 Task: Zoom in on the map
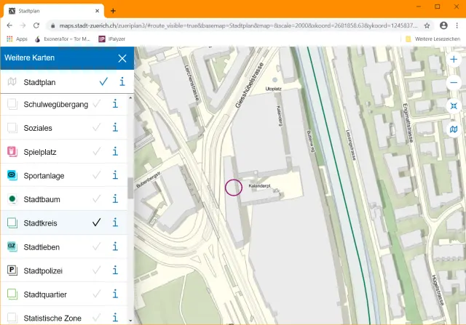[x=454, y=59]
